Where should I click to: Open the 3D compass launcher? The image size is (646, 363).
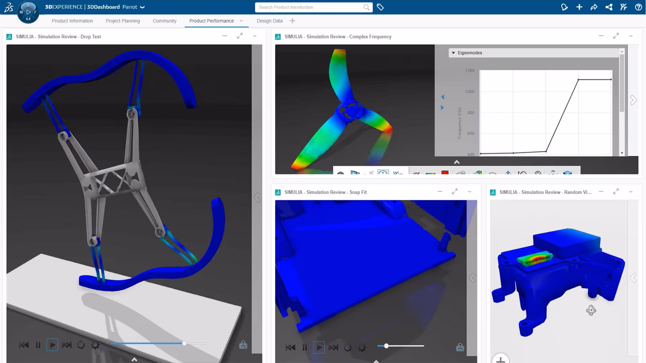tap(28, 12)
